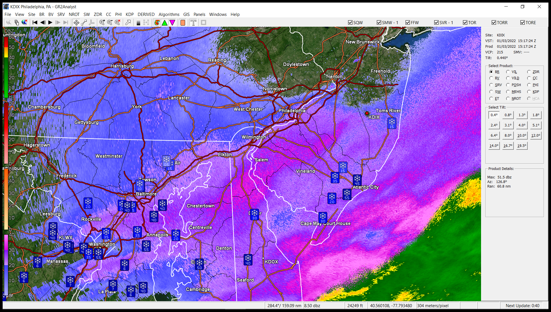Select the pan/move tool
This screenshot has height=312, width=551.
point(76,22)
